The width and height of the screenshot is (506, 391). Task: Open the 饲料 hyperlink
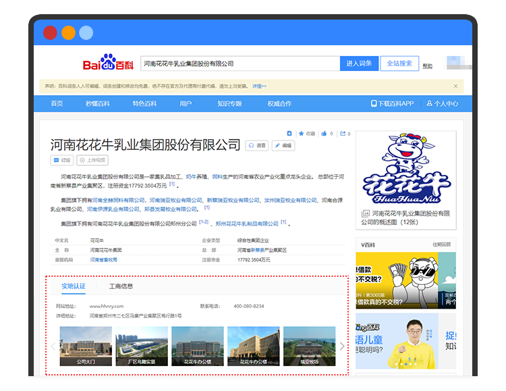217,177
